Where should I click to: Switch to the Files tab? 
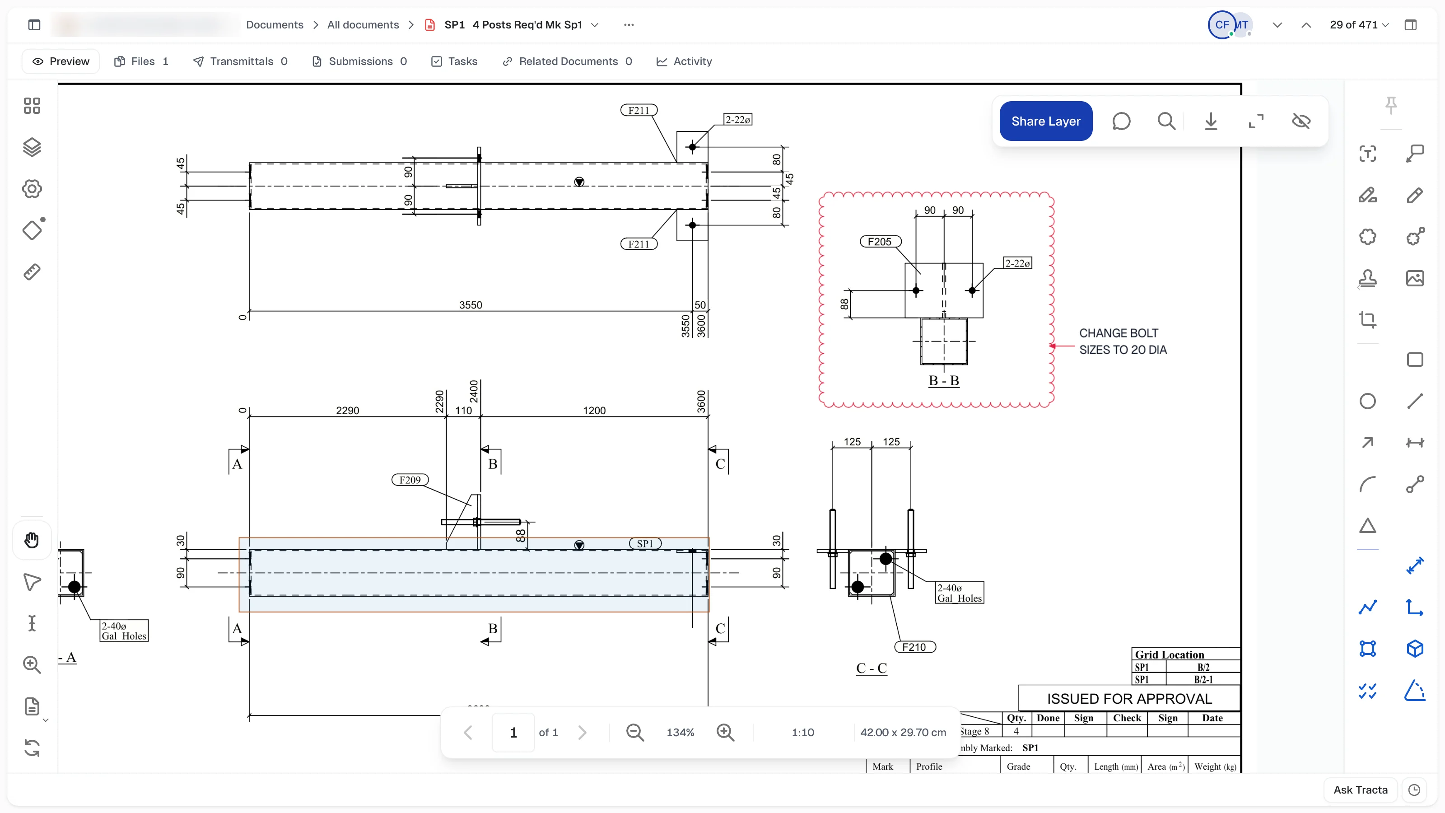click(141, 61)
